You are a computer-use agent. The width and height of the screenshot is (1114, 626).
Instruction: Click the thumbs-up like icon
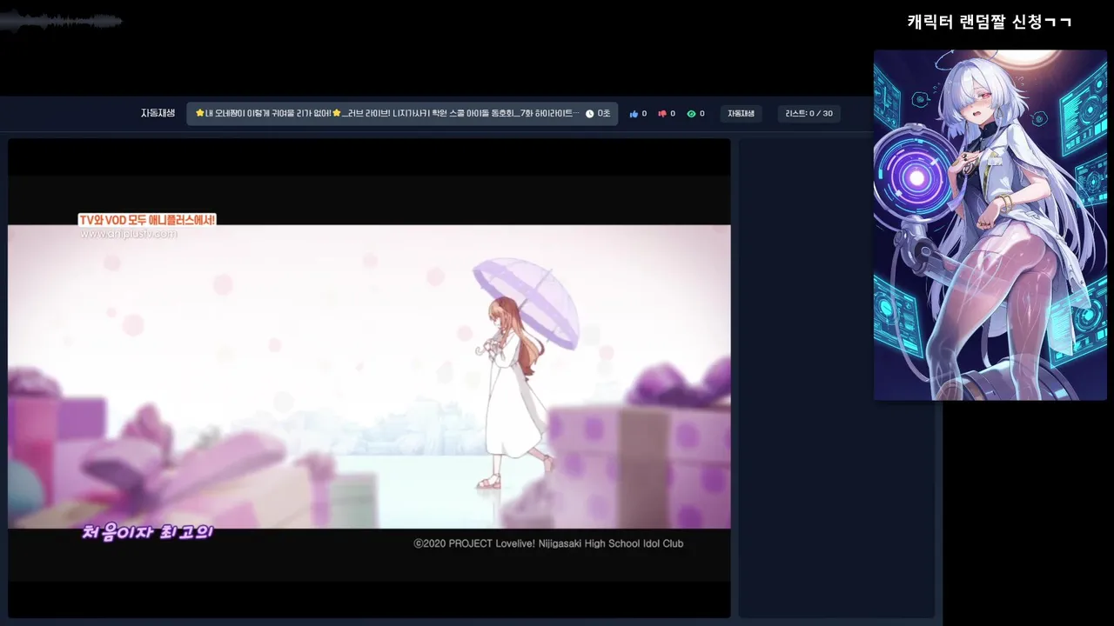[634, 114]
